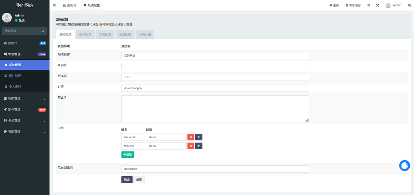
Task: Click the 确定 submit button
Action: click(127, 179)
